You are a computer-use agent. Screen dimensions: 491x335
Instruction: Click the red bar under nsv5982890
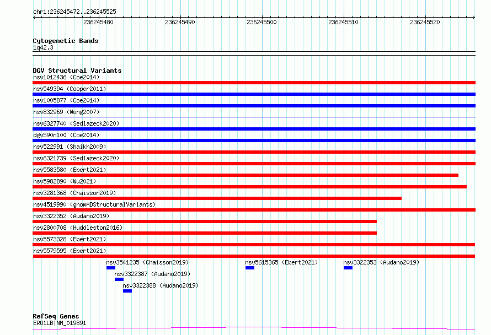point(249,187)
